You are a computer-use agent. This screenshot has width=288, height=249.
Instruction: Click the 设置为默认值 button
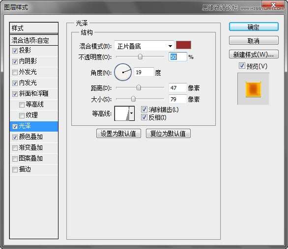118,134
